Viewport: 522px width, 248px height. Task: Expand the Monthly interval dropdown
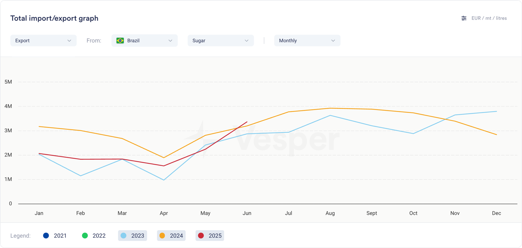coord(307,41)
